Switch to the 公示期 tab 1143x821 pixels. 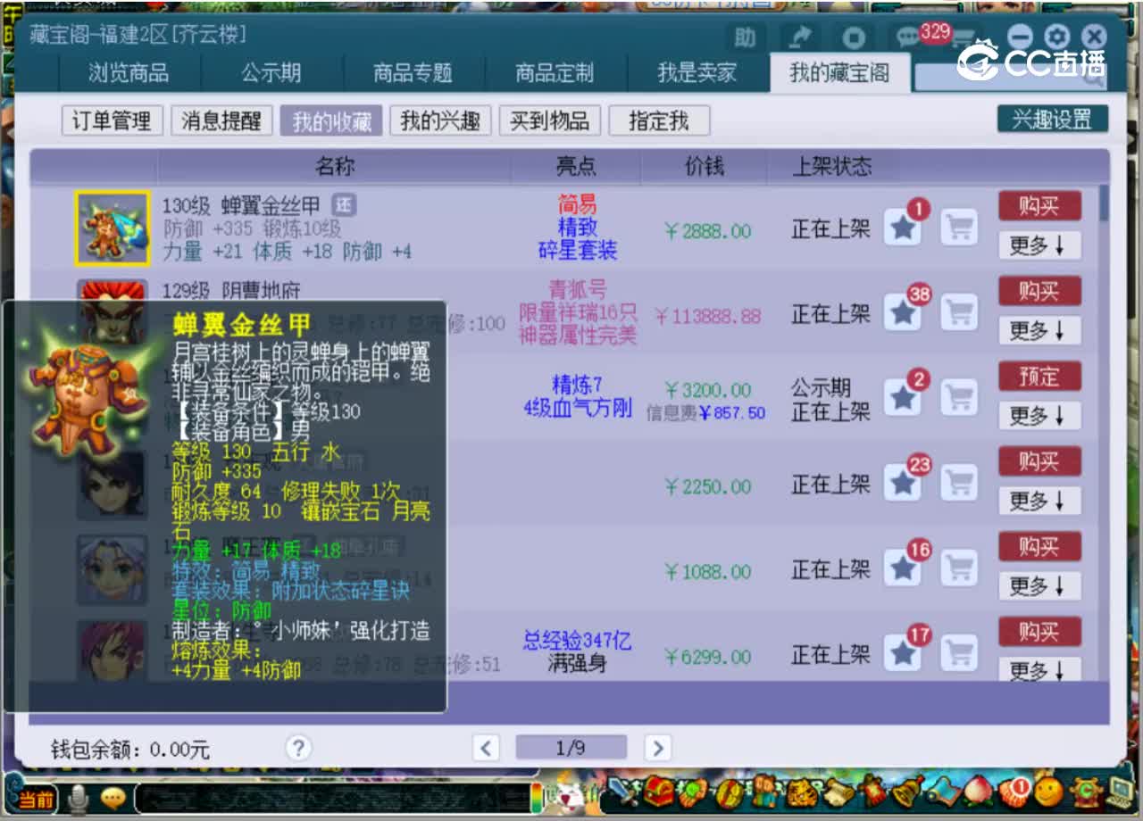[x=271, y=73]
